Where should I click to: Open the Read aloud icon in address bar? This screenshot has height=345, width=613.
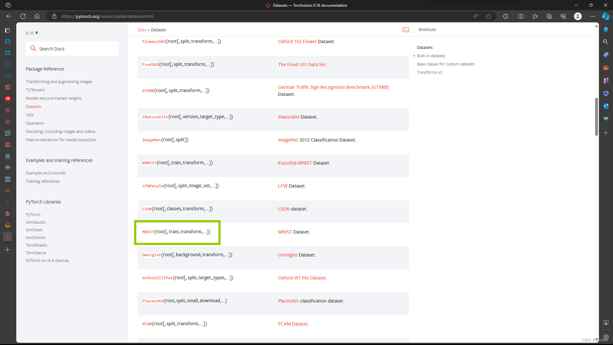pyautogui.click(x=476, y=16)
